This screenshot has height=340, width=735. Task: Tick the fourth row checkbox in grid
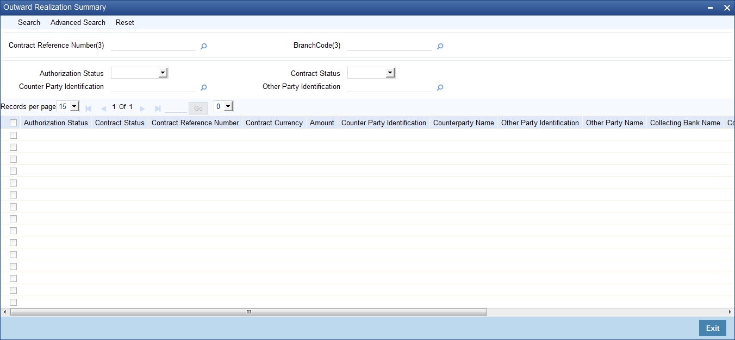[14, 171]
